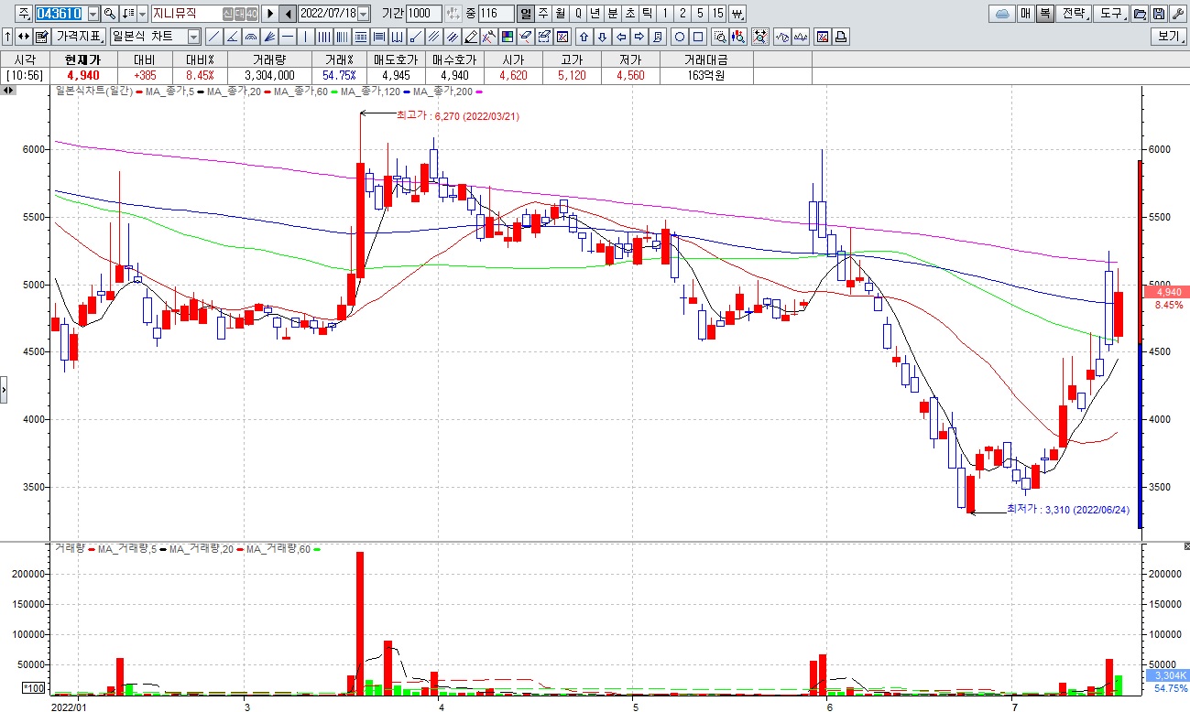Image resolution: width=1190 pixels, height=712 pixels.
Task: Toggle the tick 틱 chart period
Action: click(648, 14)
